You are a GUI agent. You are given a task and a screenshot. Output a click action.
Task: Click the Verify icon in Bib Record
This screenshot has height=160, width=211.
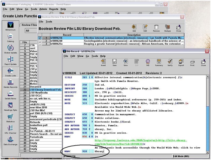[170, 63]
